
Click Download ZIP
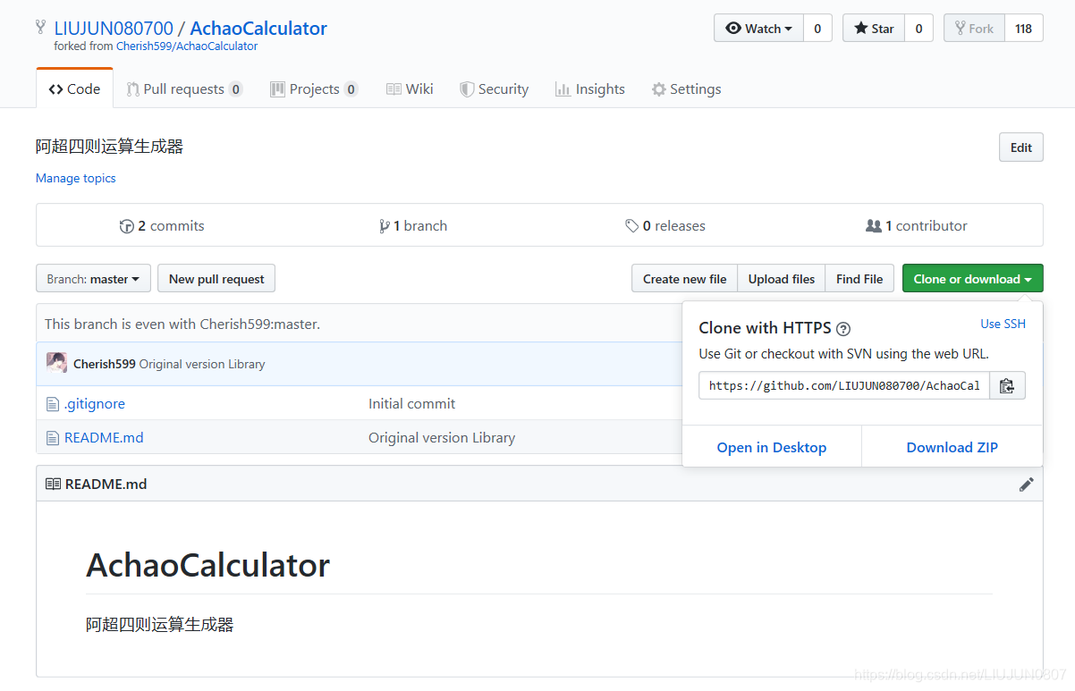coord(952,447)
